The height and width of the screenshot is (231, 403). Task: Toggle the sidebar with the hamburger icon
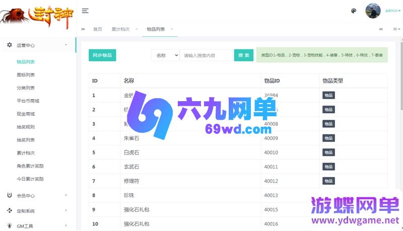(x=85, y=11)
